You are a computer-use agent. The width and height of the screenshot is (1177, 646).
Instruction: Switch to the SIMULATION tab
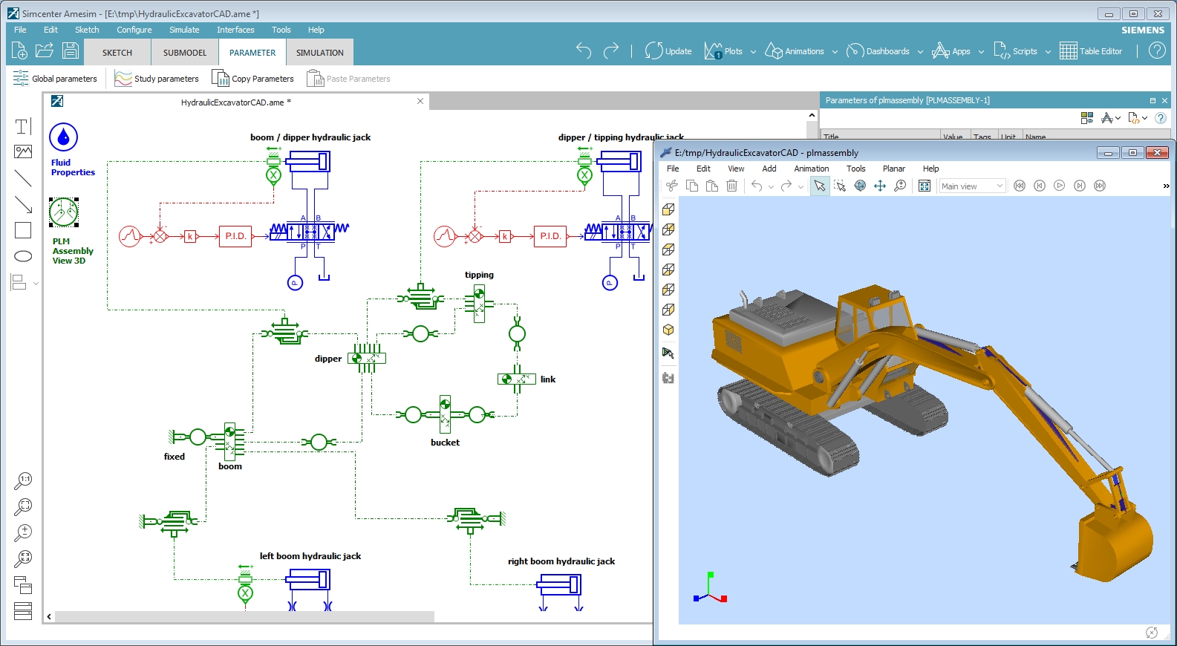click(319, 53)
